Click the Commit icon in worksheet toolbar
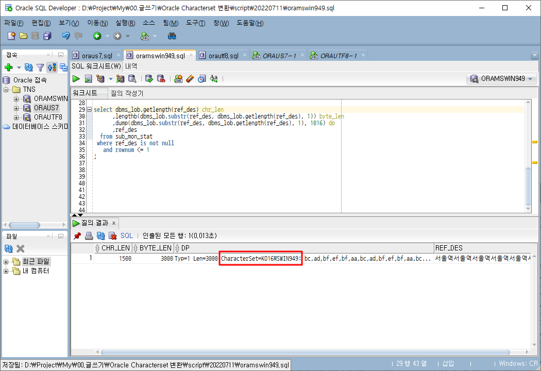The height and width of the screenshot is (371, 541). (149, 79)
